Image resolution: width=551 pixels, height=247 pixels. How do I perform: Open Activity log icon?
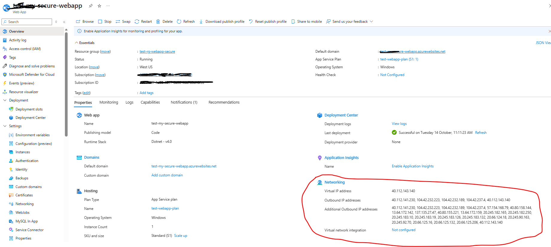pyautogui.click(x=5, y=40)
